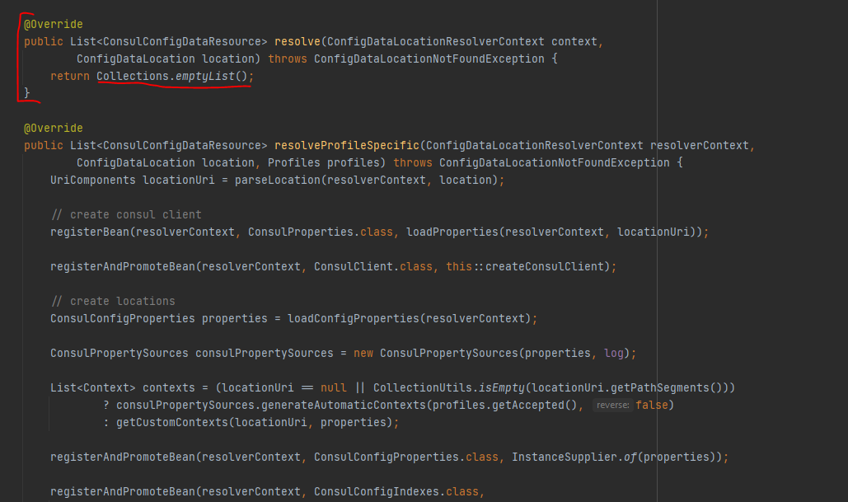Click the 'of' static method call
The image size is (848, 502).
(x=630, y=457)
